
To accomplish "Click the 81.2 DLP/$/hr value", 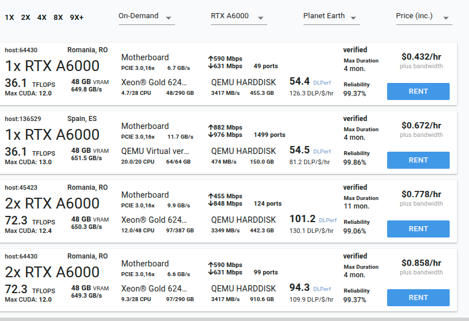I will coord(310,162).
